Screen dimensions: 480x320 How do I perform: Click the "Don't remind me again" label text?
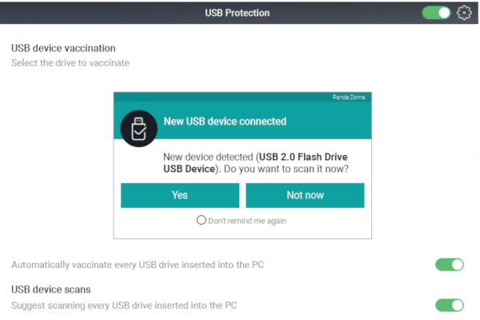[x=247, y=221]
